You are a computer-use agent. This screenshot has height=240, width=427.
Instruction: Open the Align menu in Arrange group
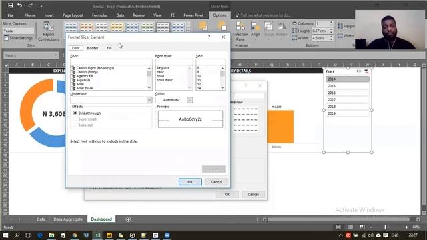point(255,31)
